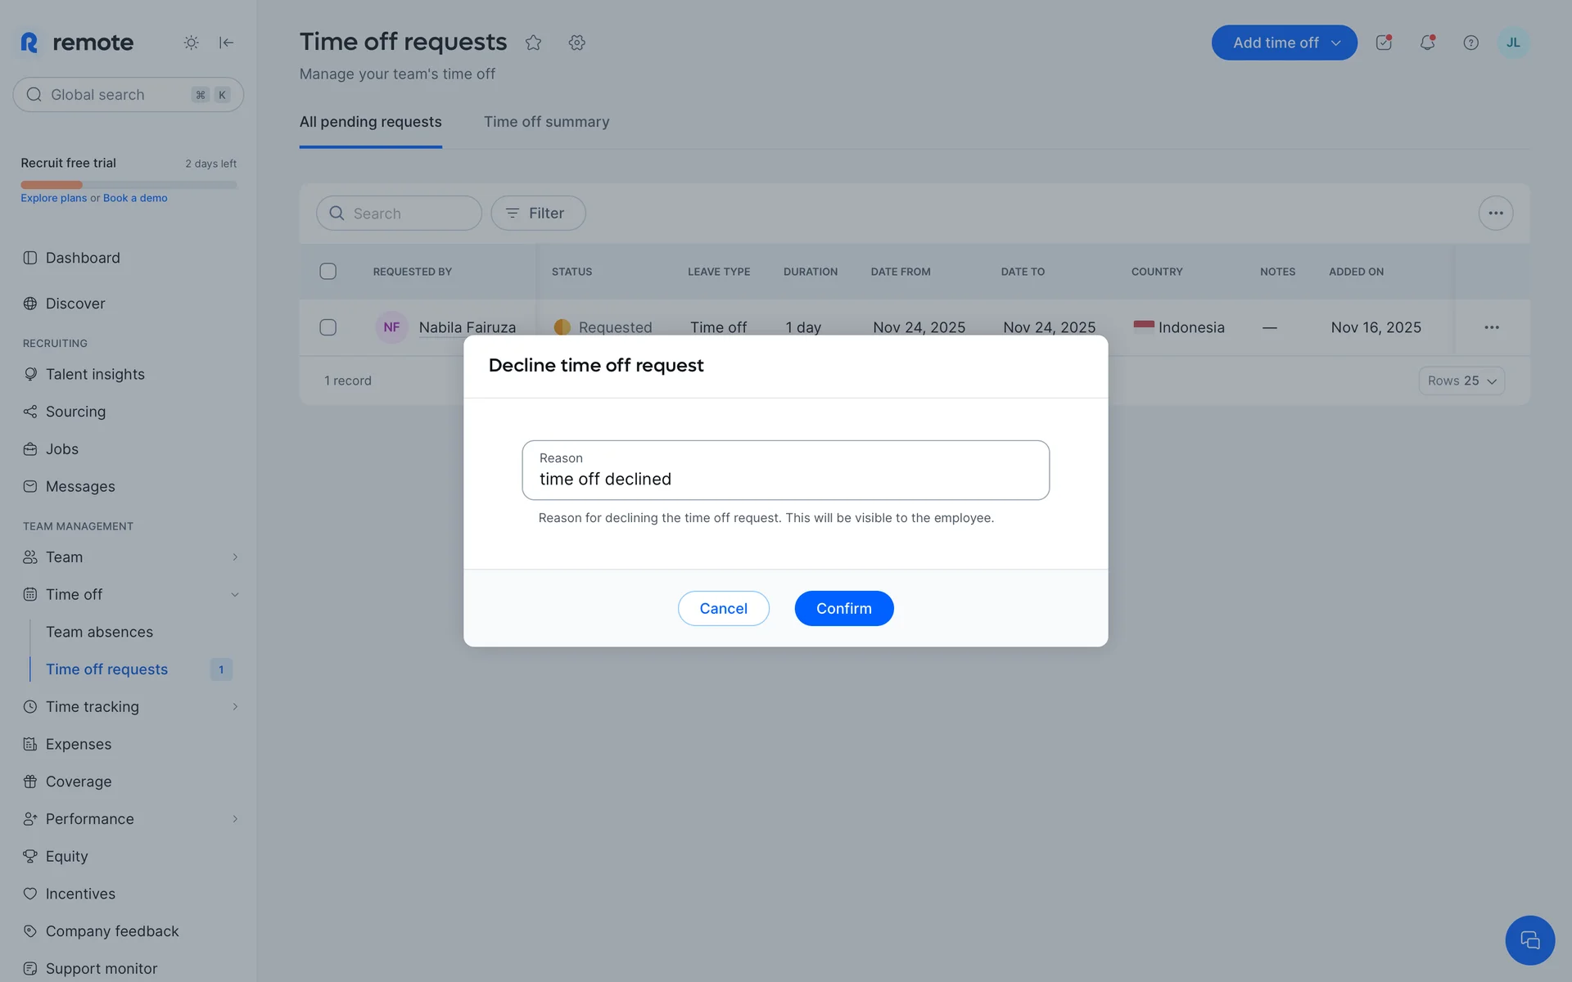1572x982 pixels.
Task: Switch to the Time off summary tab
Action: pyautogui.click(x=546, y=122)
